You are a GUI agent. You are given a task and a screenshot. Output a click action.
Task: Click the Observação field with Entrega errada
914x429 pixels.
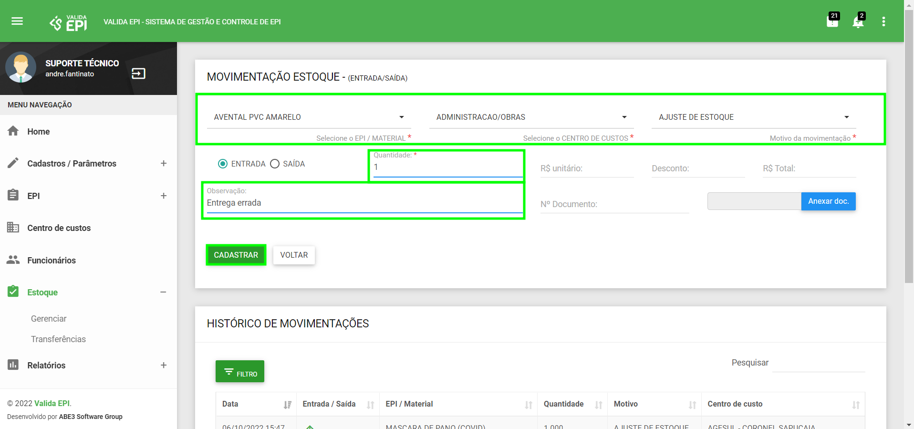pos(364,203)
